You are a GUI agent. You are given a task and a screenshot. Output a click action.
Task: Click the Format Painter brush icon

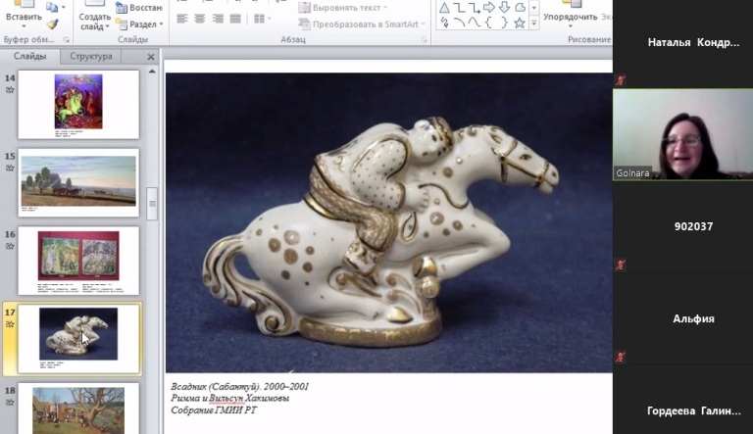point(52,24)
